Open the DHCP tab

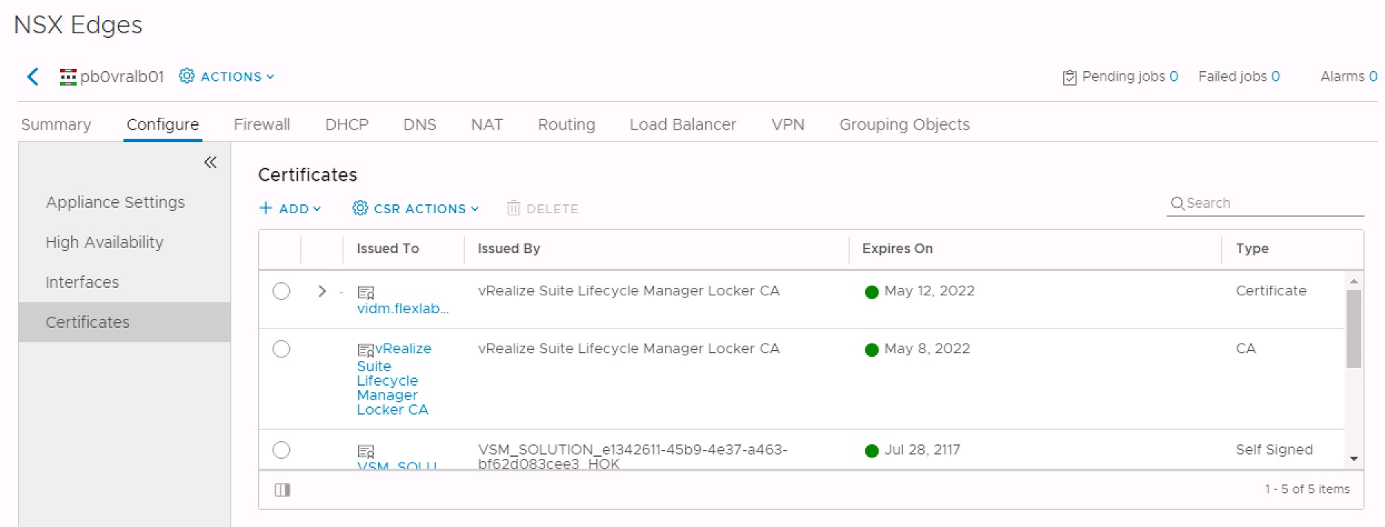346,124
